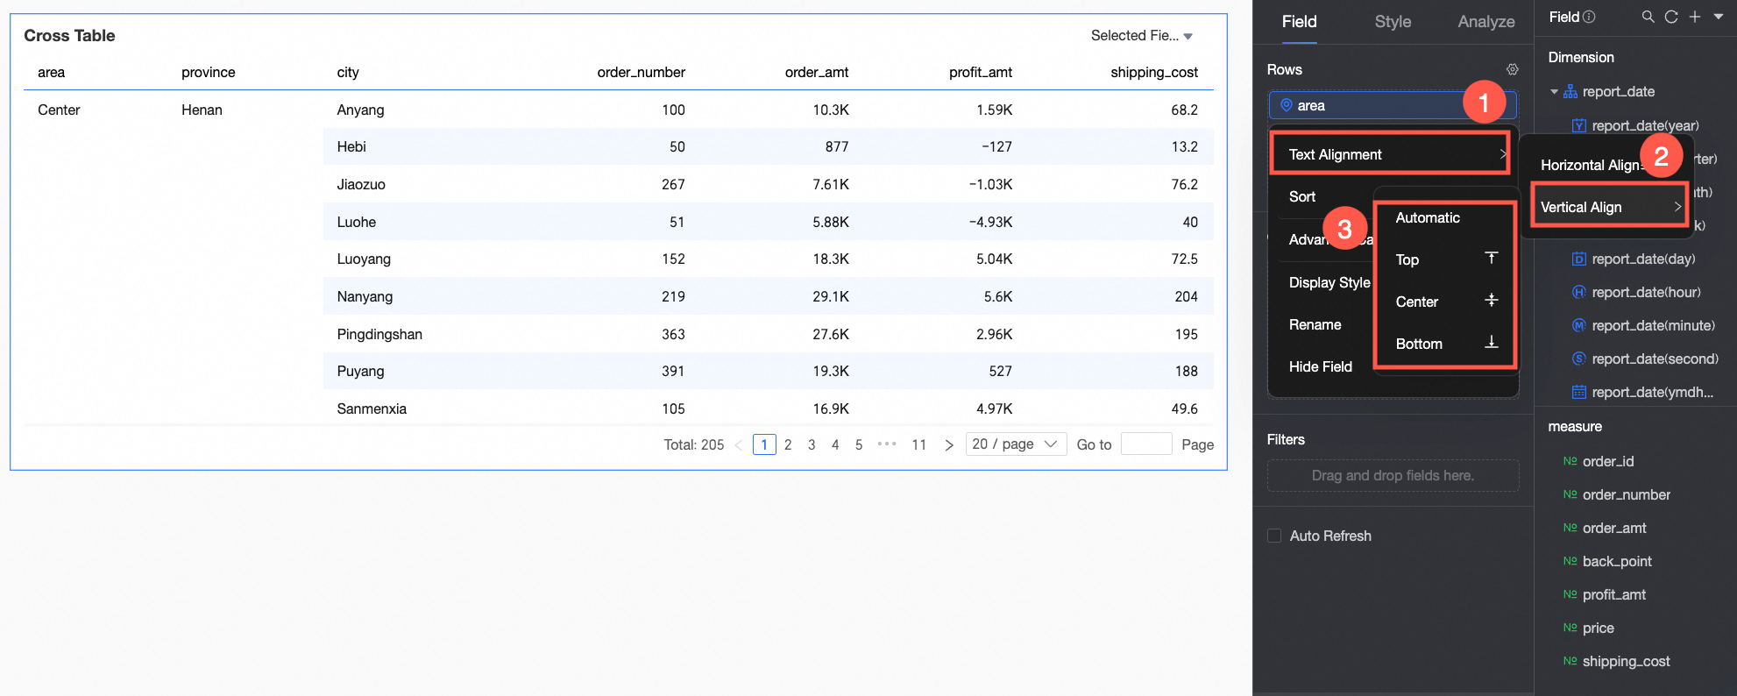The height and width of the screenshot is (696, 1737).
Task: Switch to the Style tab
Action: (1393, 22)
